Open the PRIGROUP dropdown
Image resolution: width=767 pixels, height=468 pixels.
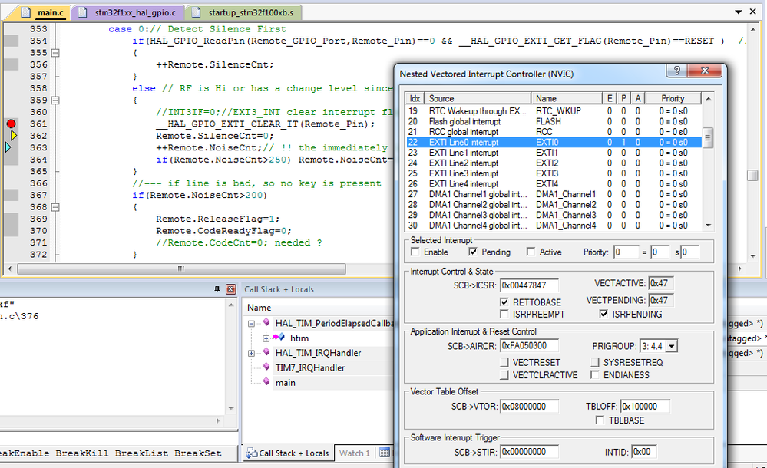(x=672, y=346)
